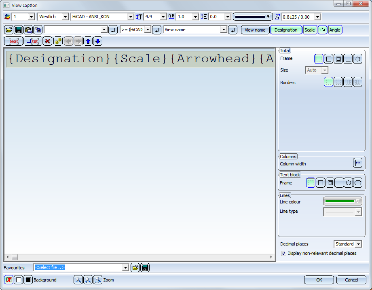Viewport: 372px width, 290px height.
Task: Select no Borders option
Action: point(329,82)
